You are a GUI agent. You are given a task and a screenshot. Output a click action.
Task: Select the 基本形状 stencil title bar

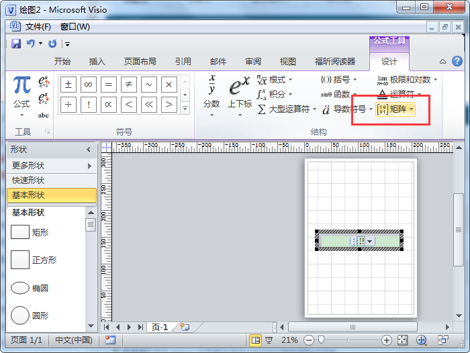click(52, 195)
